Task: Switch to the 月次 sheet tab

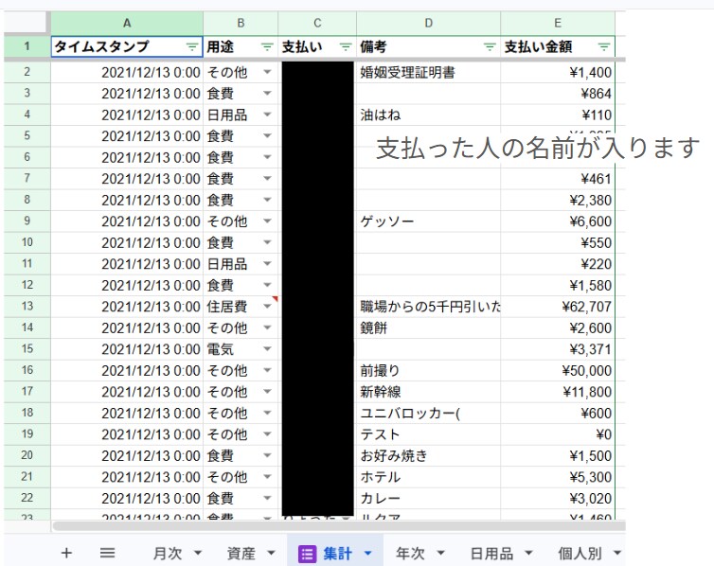Action: pos(168,554)
